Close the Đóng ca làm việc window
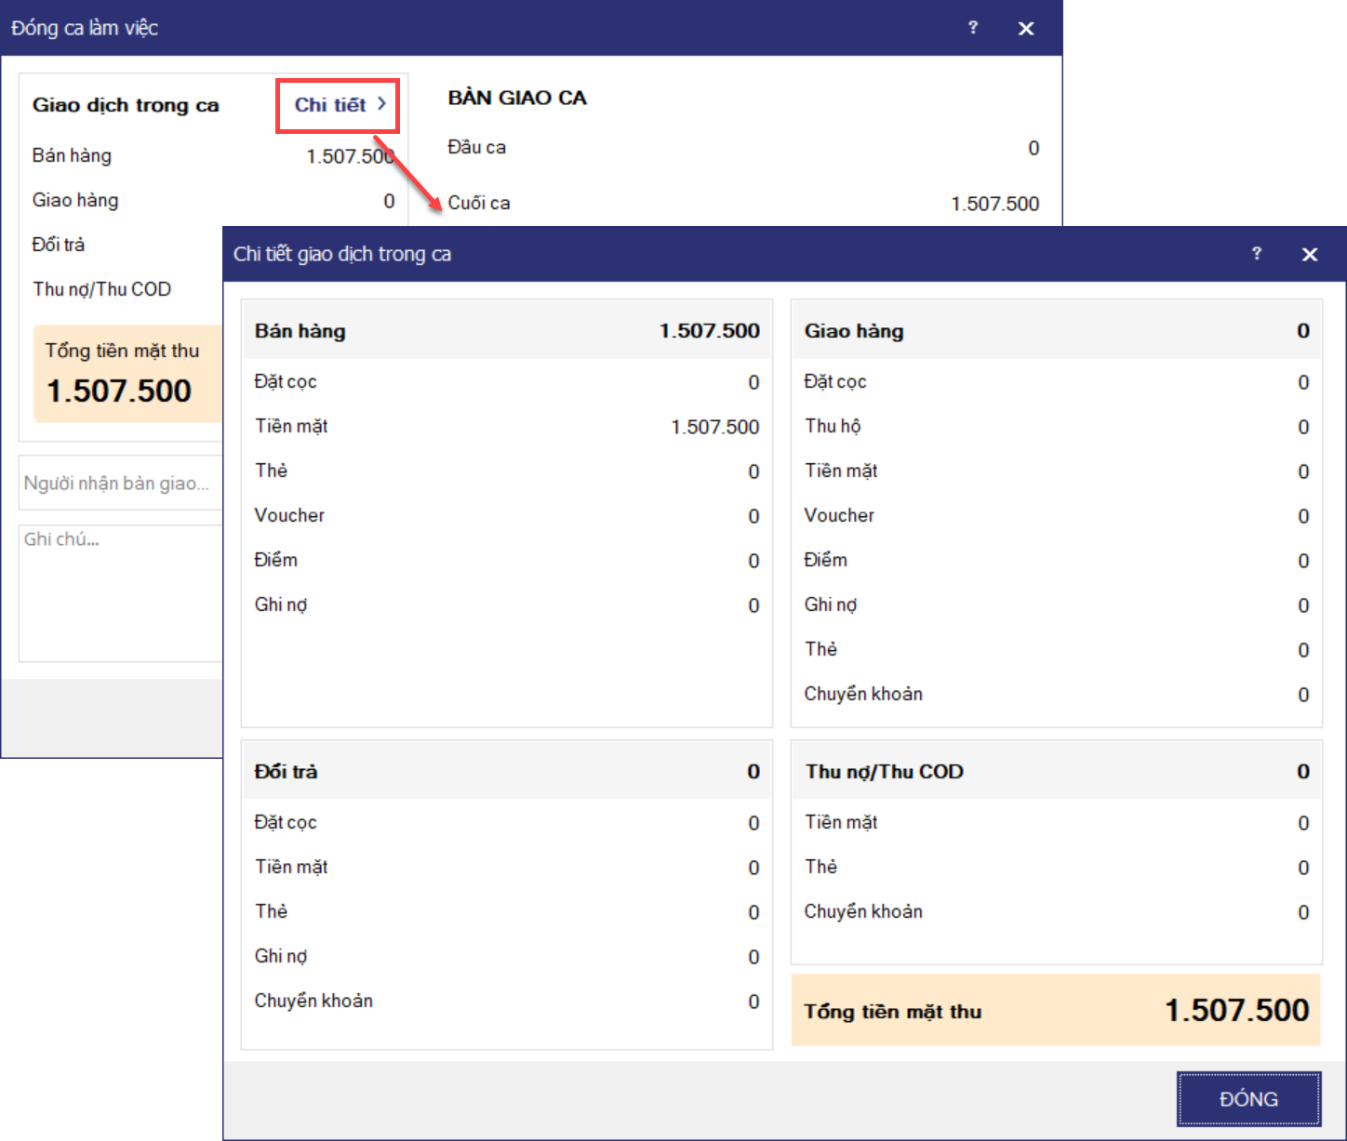1347x1141 pixels. click(x=1026, y=28)
